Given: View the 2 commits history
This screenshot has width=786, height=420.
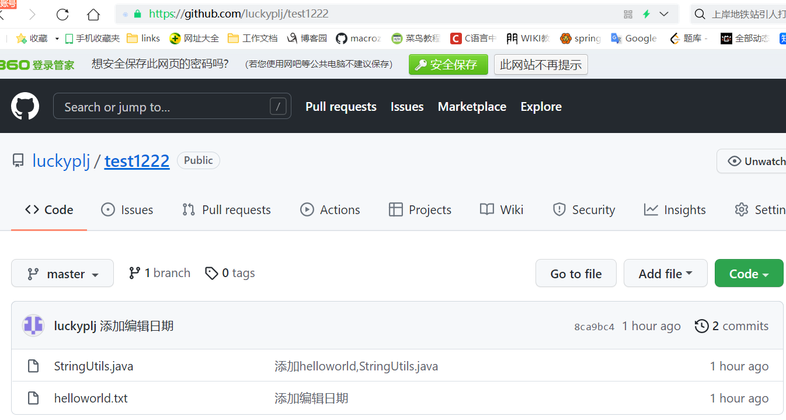Looking at the screenshot, I should tap(732, 326).
